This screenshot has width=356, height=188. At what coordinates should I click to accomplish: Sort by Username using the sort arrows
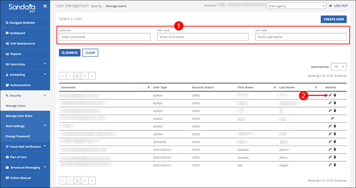click(148, 87)
